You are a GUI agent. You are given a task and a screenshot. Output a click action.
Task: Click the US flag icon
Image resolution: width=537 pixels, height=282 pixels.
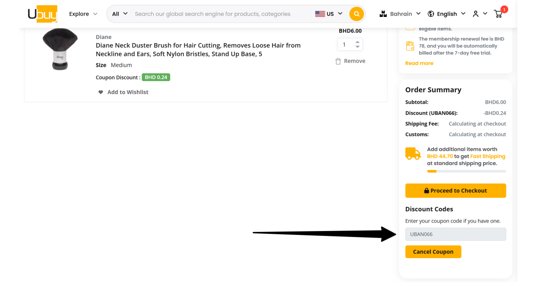tap(320, 14)
